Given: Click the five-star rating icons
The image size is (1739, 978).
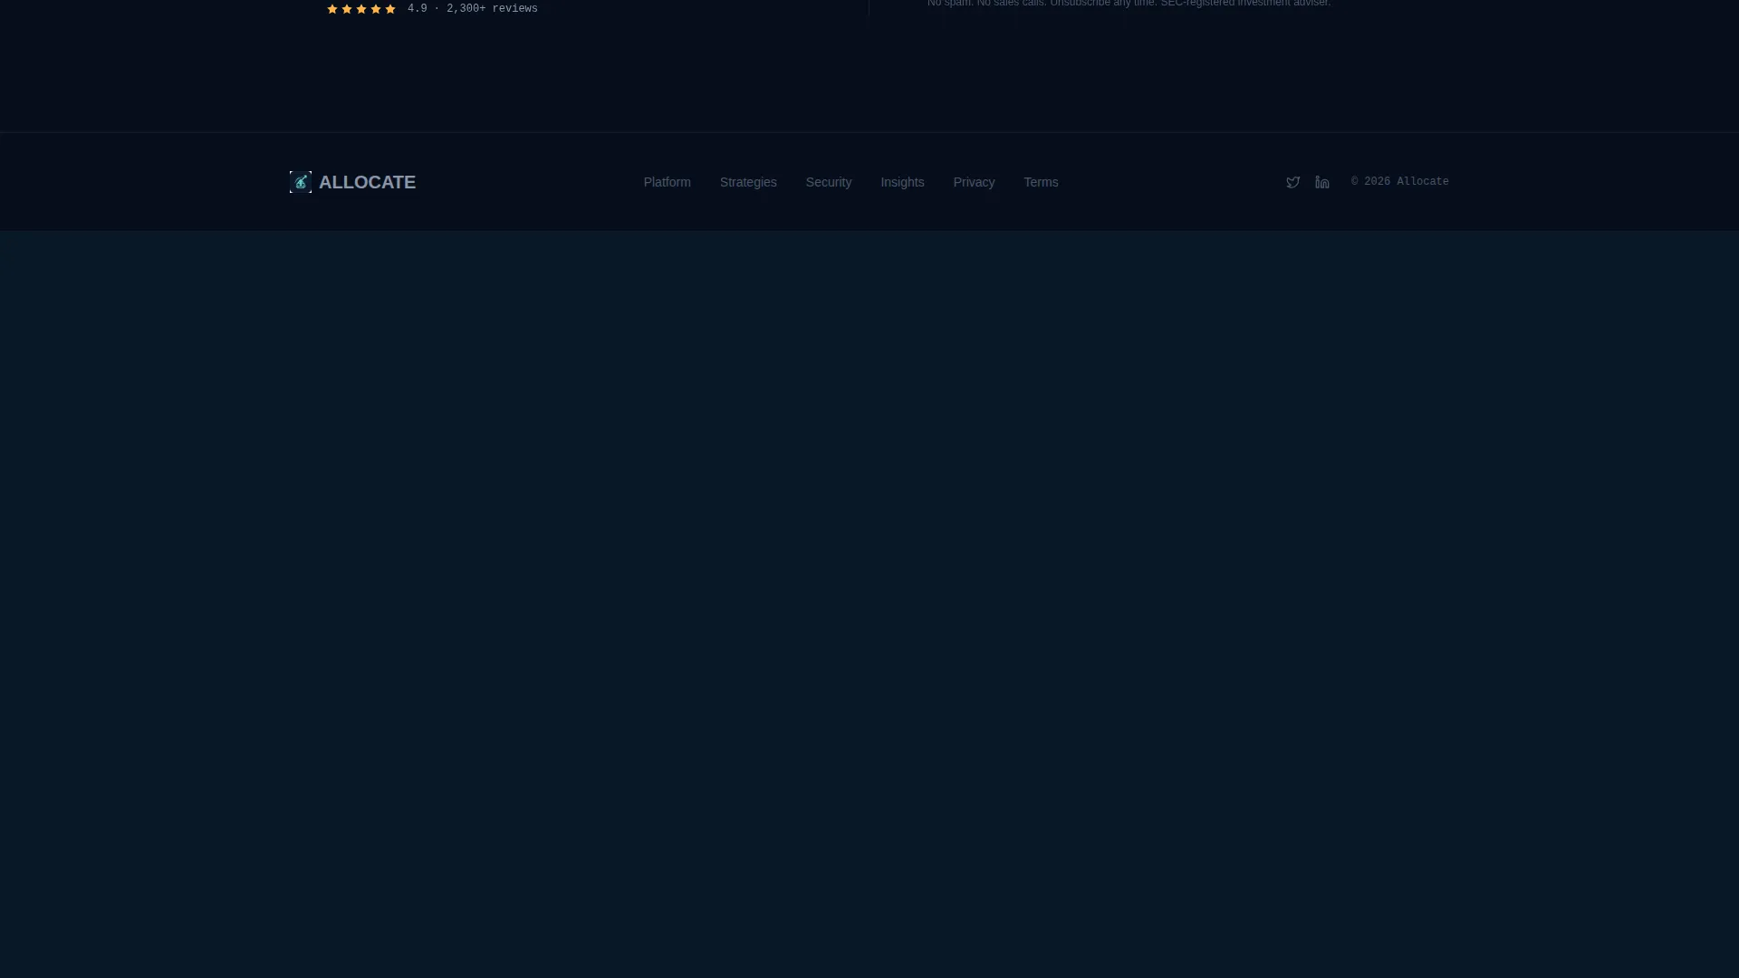Looking at the screenshot, I should click(x=361, y=9).
